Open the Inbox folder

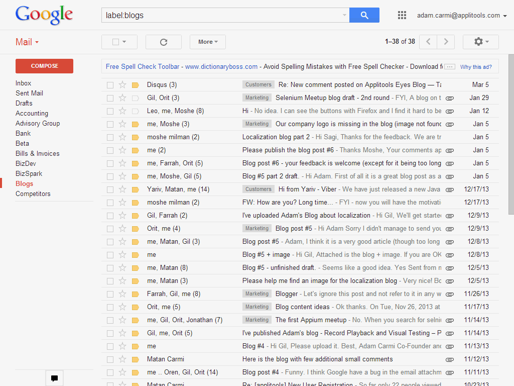coord(23,83)
